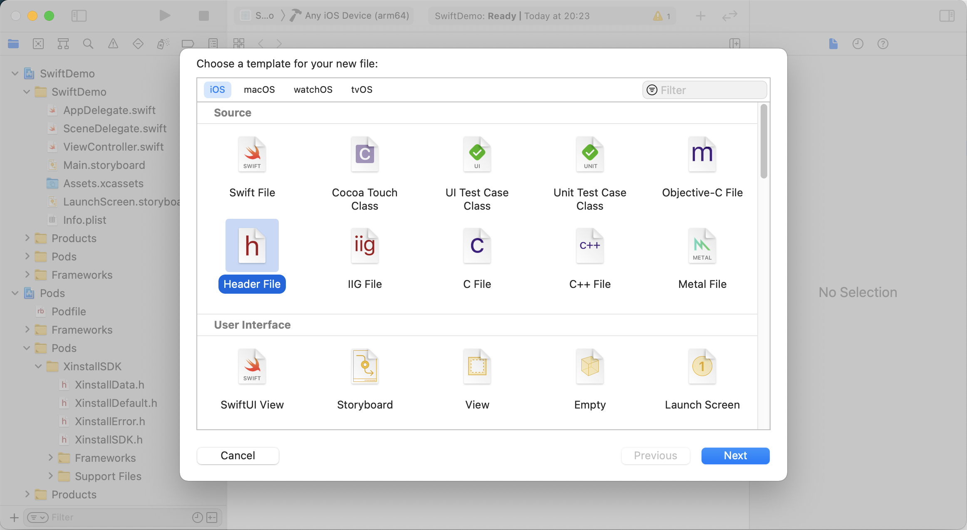Collapse the SwiftDemo group folder

tap(27, 92)
